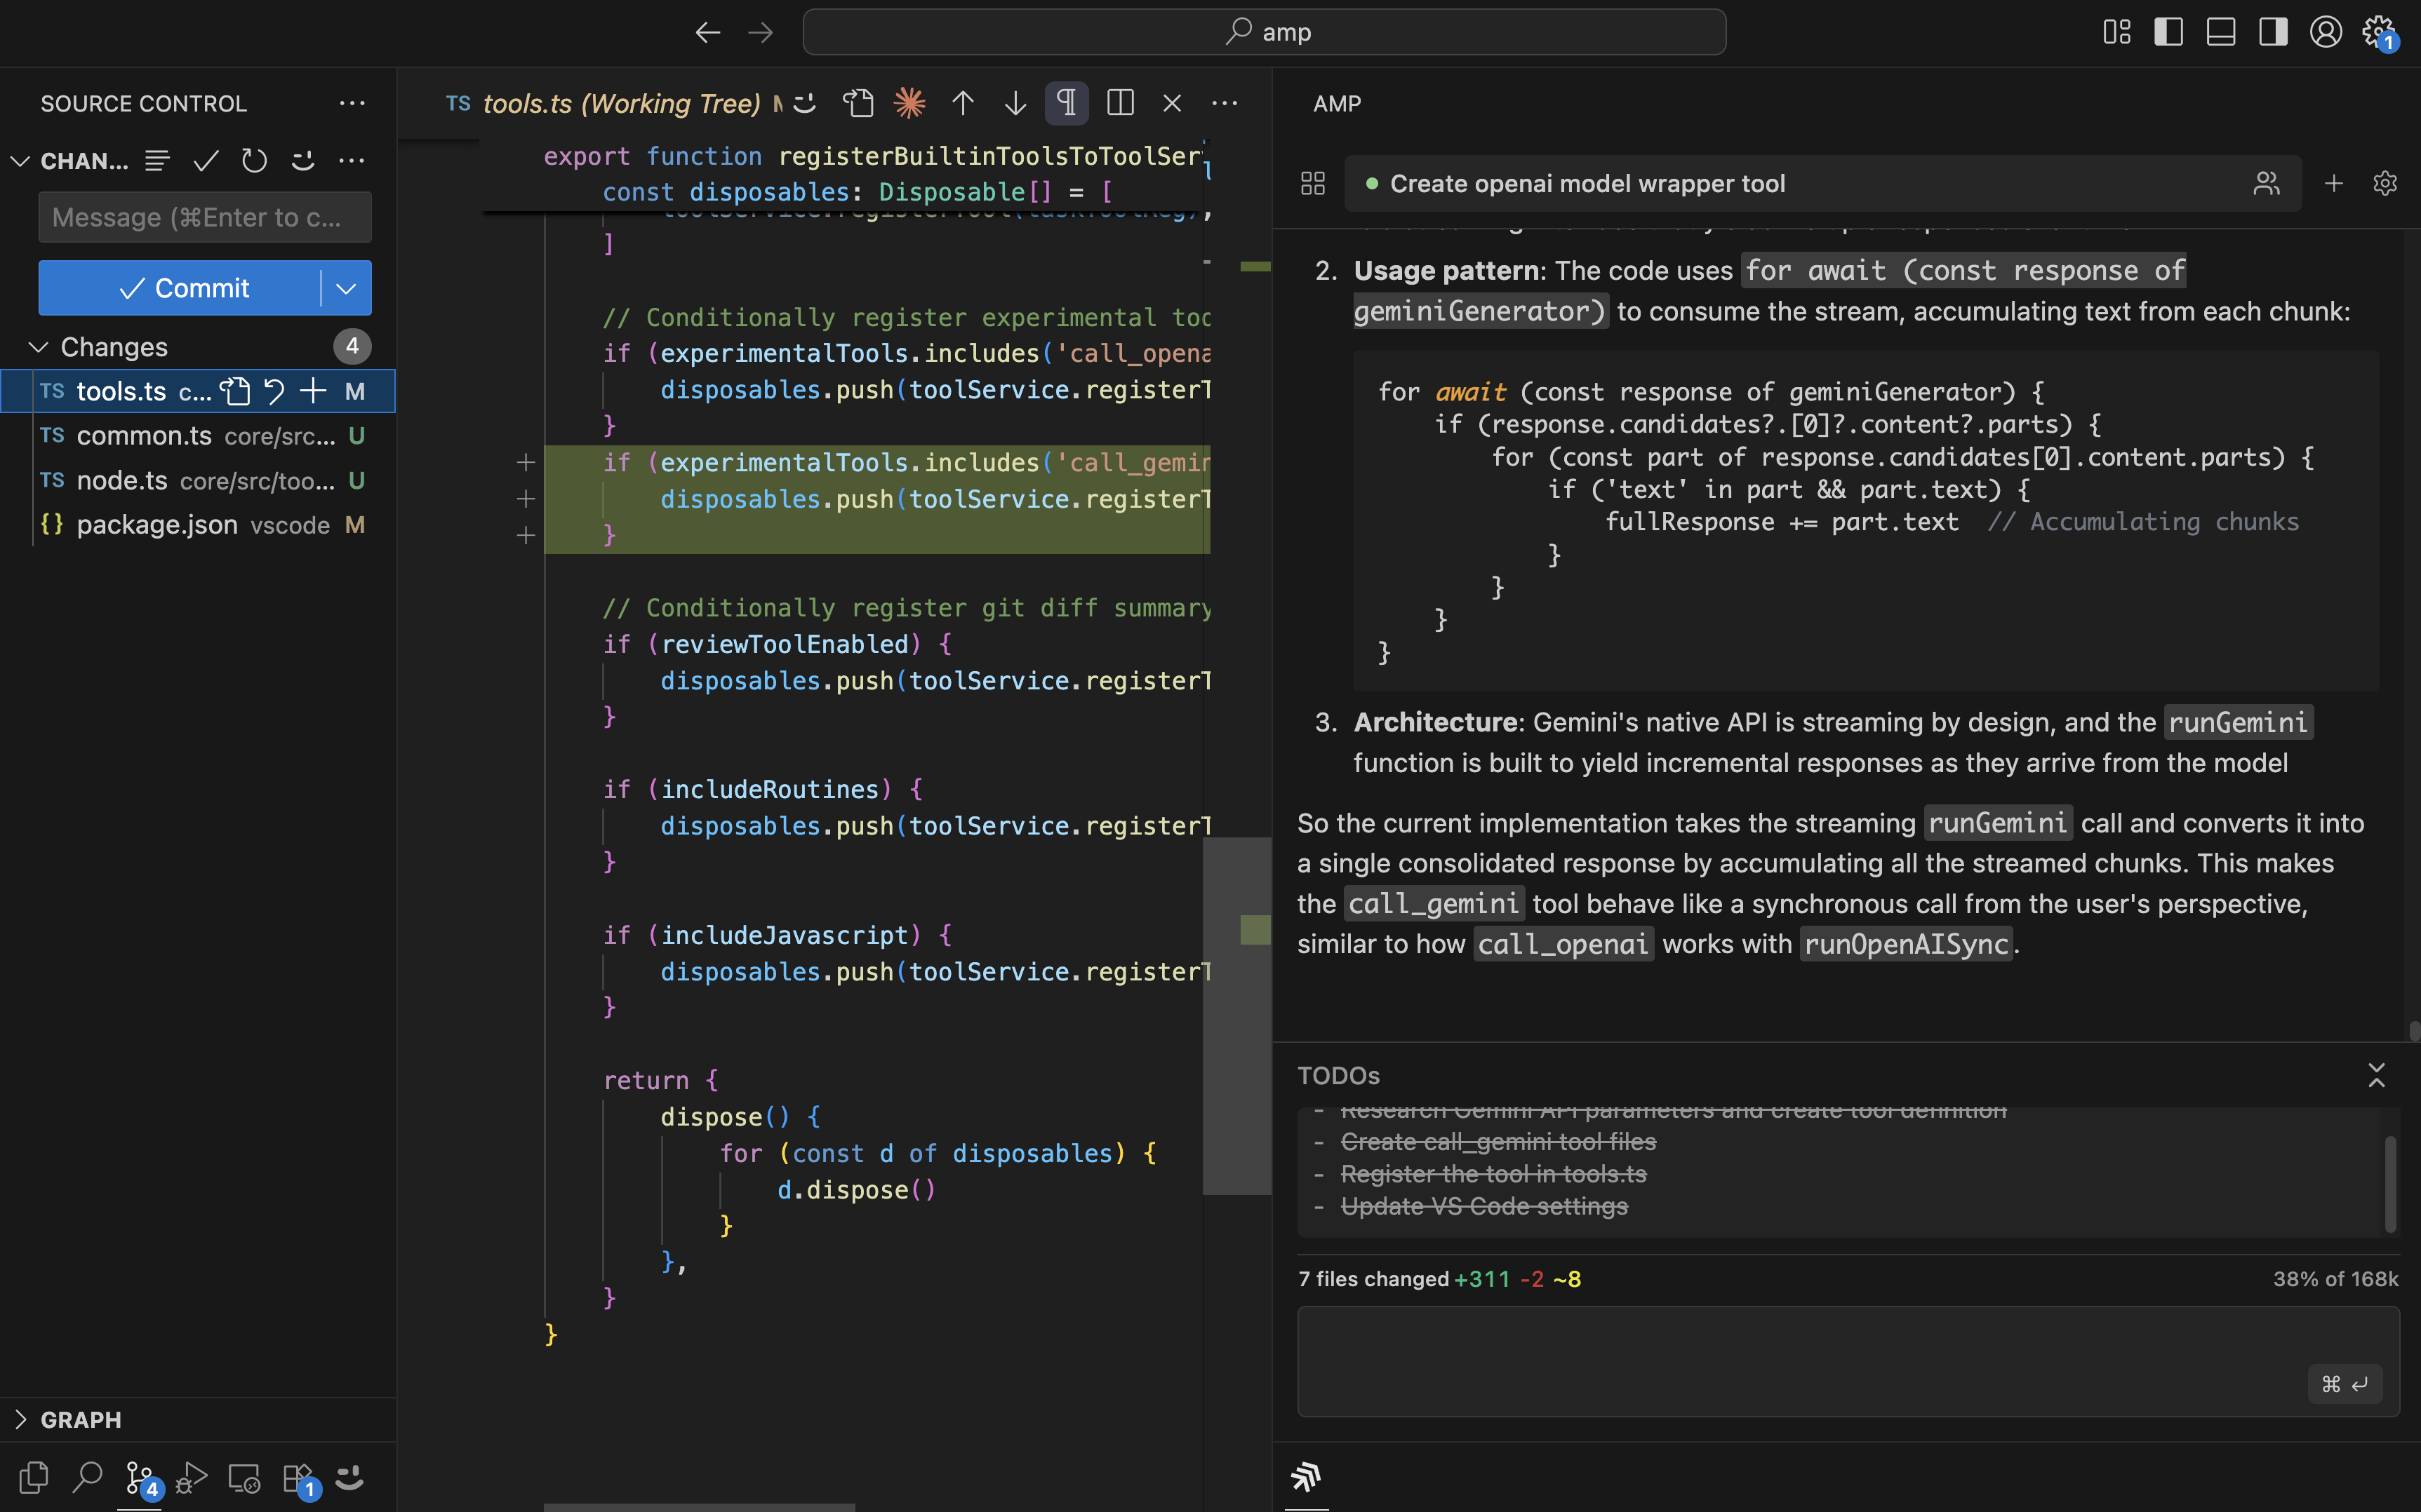The width and height of the screenshot is (2421, 1512).
Task: Select common.ts in Changes list
Action: pos(198,436)
